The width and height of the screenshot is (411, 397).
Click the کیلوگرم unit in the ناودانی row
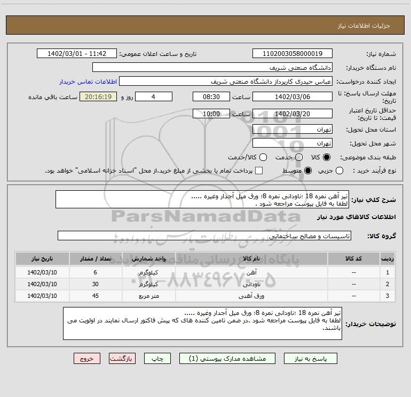click(x=148, y=284)
